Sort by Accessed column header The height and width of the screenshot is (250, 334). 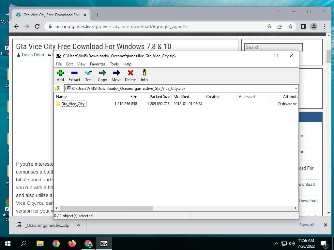[253, 96]
